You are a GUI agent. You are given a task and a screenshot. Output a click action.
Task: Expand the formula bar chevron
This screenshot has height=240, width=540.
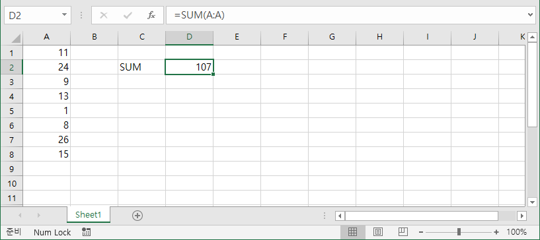coord(530,15)
